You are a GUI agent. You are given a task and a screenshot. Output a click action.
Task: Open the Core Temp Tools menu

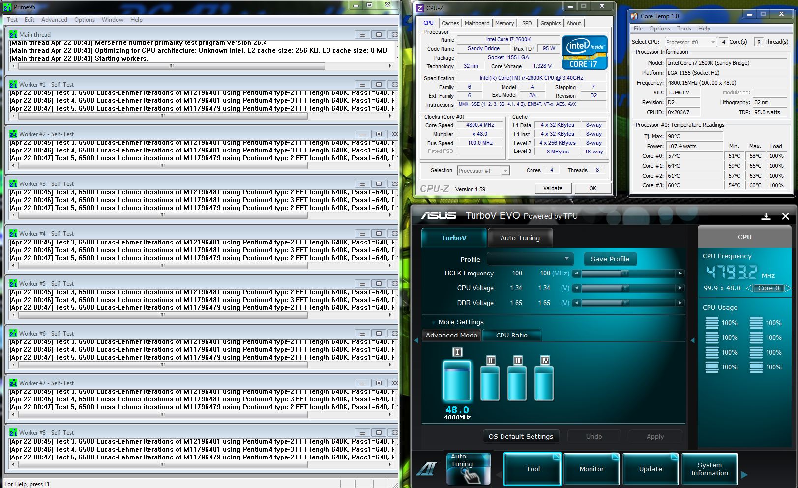point(684,29)
